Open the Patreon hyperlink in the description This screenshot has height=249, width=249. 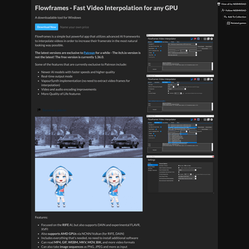89,53
